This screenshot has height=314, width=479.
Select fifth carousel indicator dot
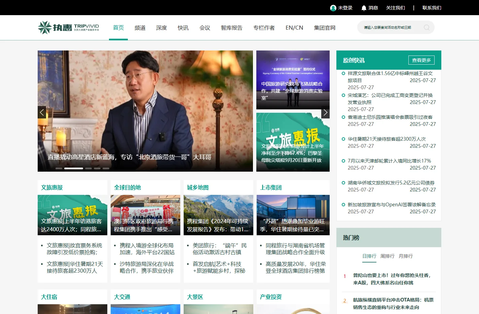tap(106, 168)
